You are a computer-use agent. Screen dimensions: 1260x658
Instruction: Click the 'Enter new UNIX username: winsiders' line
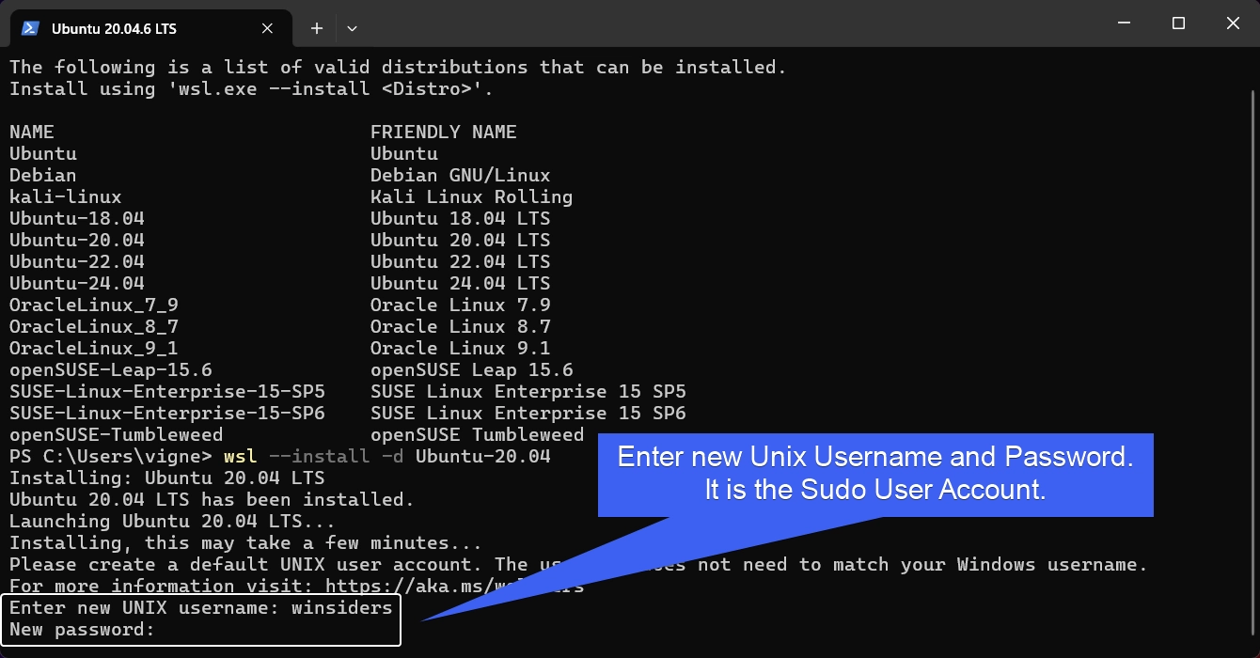tap(200, 608)
